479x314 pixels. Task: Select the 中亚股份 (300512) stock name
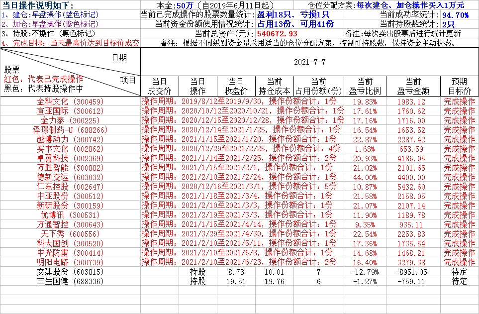tap(70, 196)
